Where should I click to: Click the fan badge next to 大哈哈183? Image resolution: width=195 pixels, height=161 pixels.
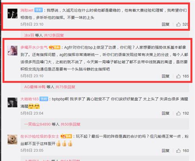44,99
